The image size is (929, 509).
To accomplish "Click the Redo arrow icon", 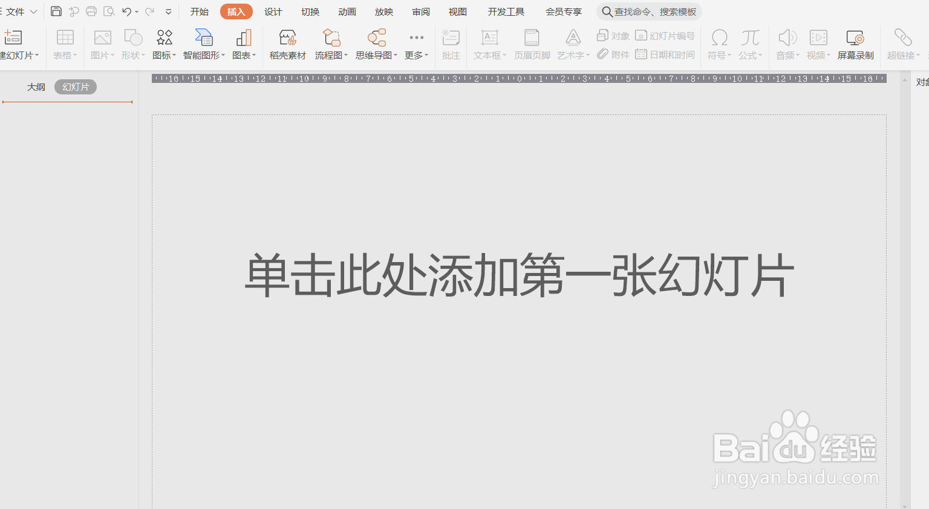I will pyautogui.click(x=149, y=11).
